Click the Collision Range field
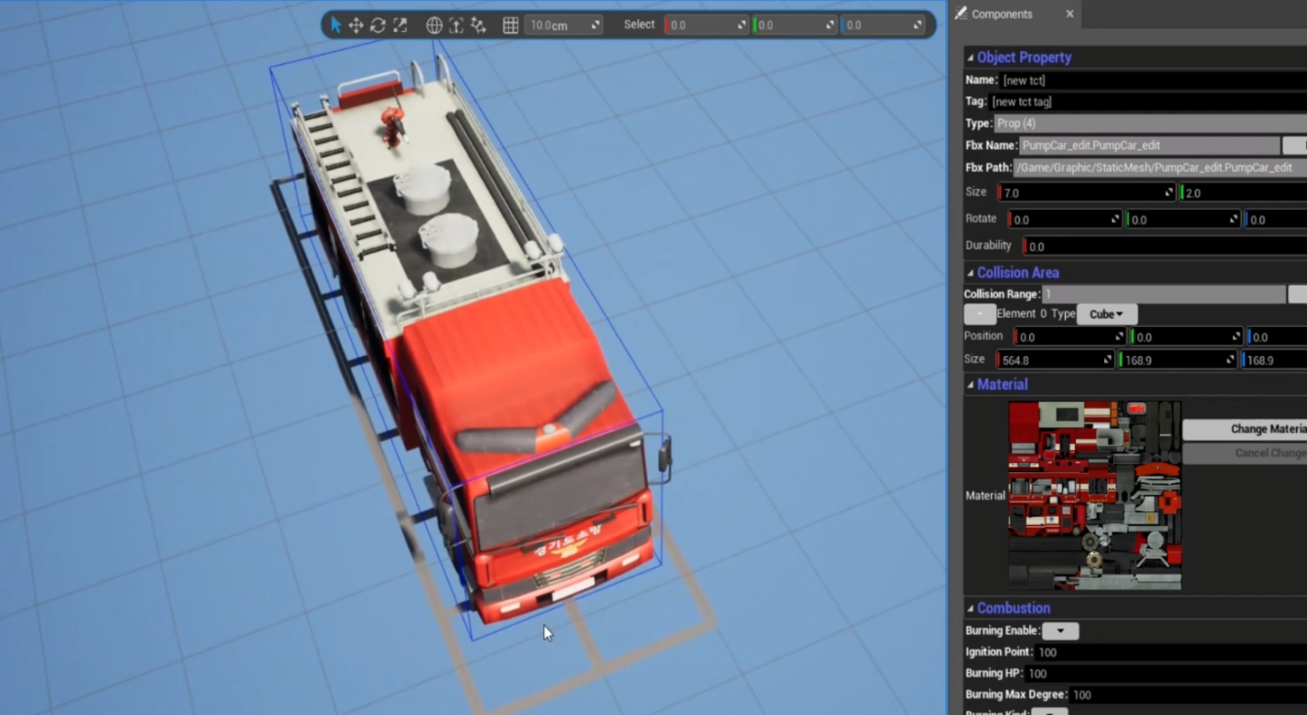 coord(1164,294)
